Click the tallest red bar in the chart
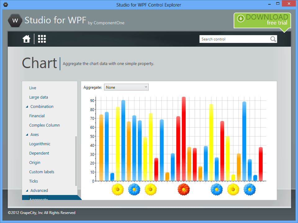The height and width of the screenshot is (223, 298). click(x=183, y=139)
